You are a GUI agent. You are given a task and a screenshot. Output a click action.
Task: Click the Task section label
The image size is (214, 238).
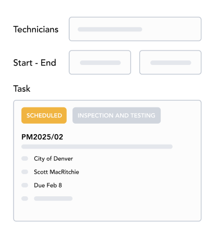click(21, 89)
